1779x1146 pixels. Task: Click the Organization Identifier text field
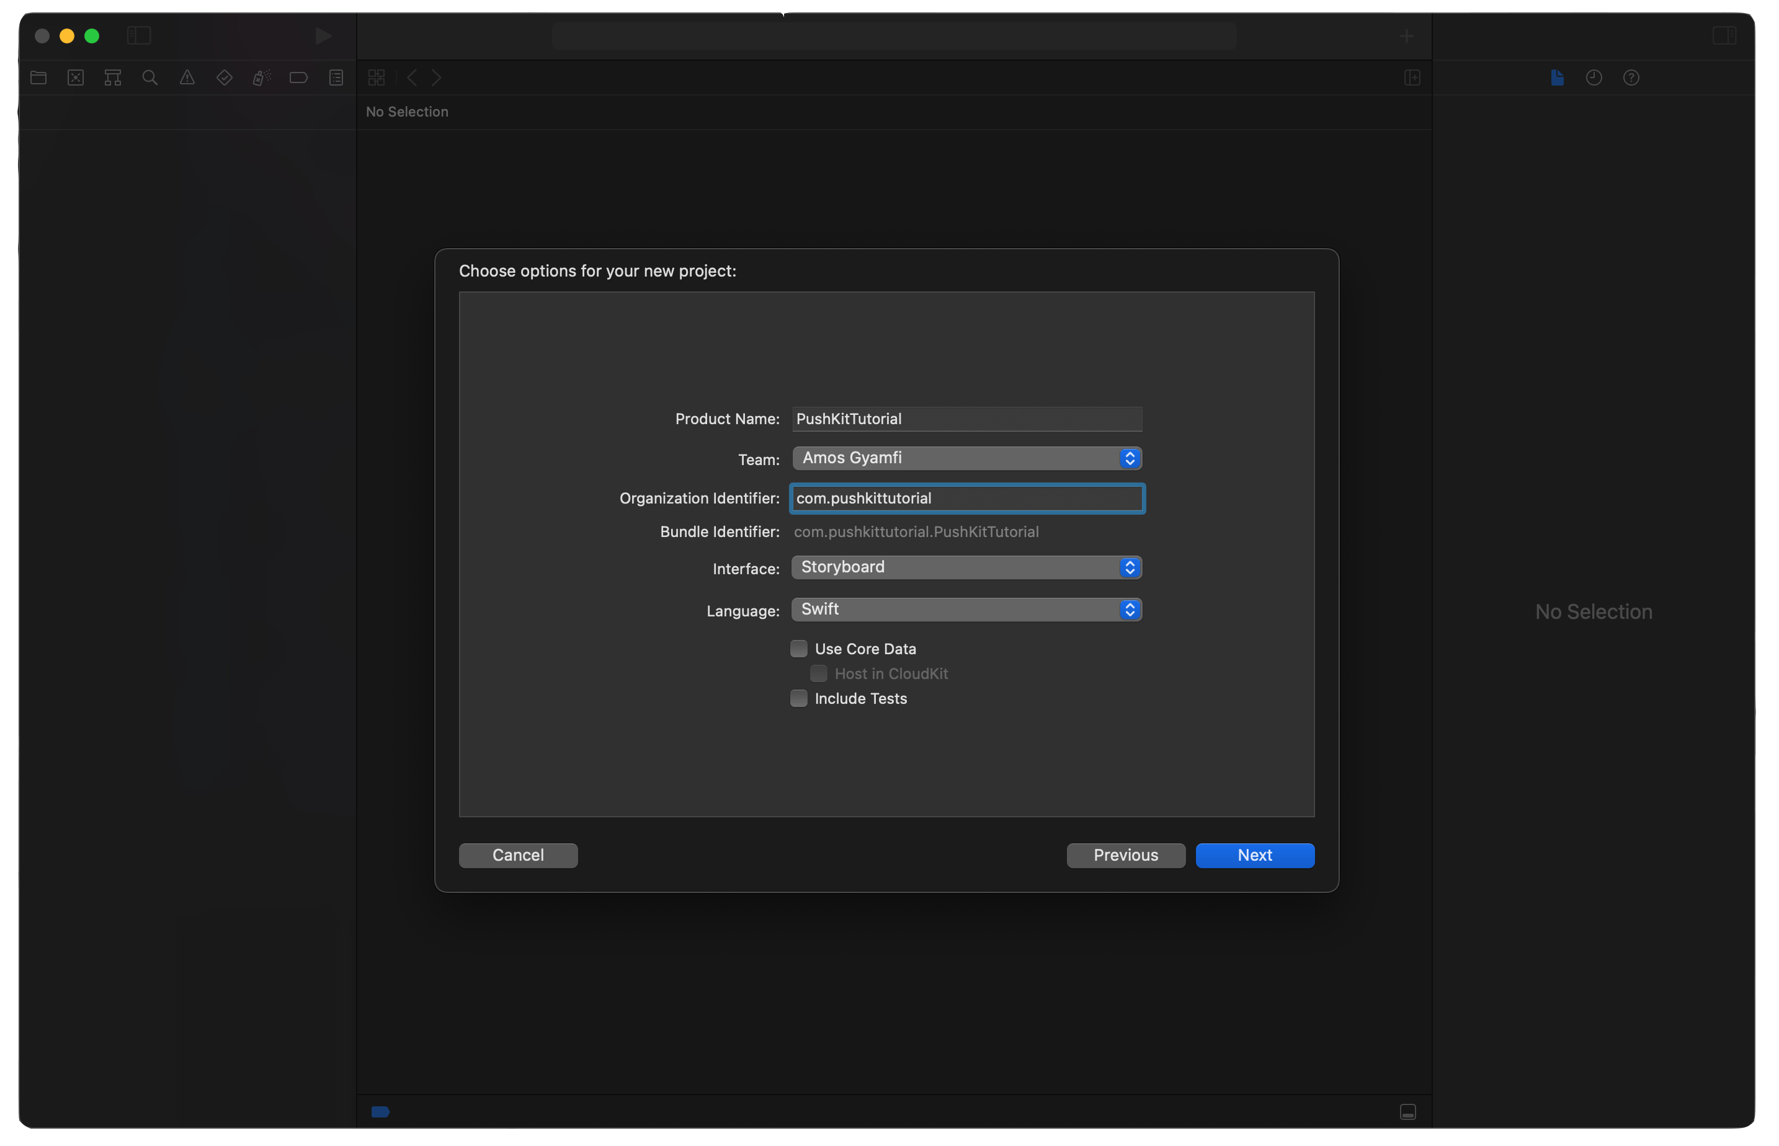[x=967, y=498]
